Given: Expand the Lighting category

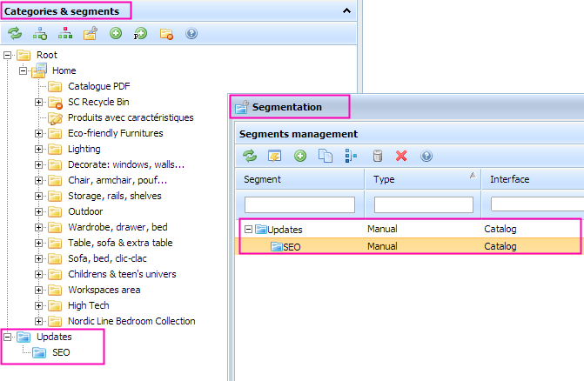Looking at the screenshot, I should [39, 149].
